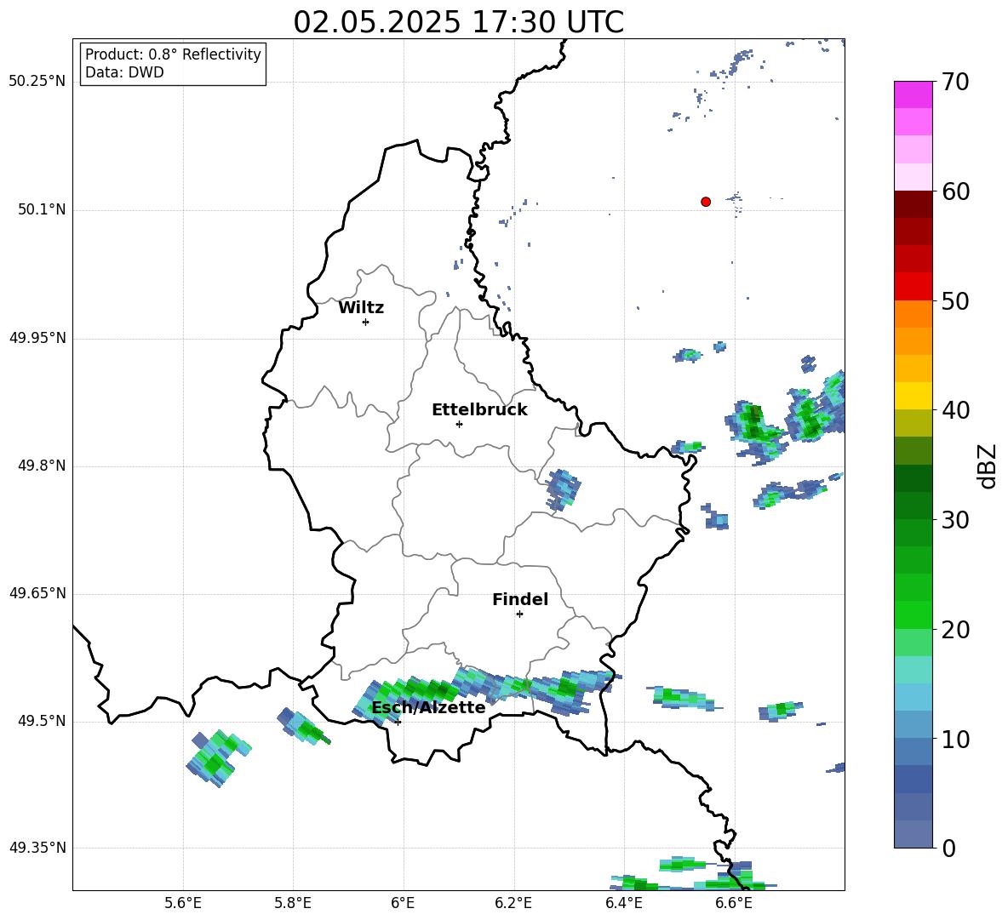Click the cross marker below Wiltz
This screenshot has height=920, width=1008.
[365, 322]
